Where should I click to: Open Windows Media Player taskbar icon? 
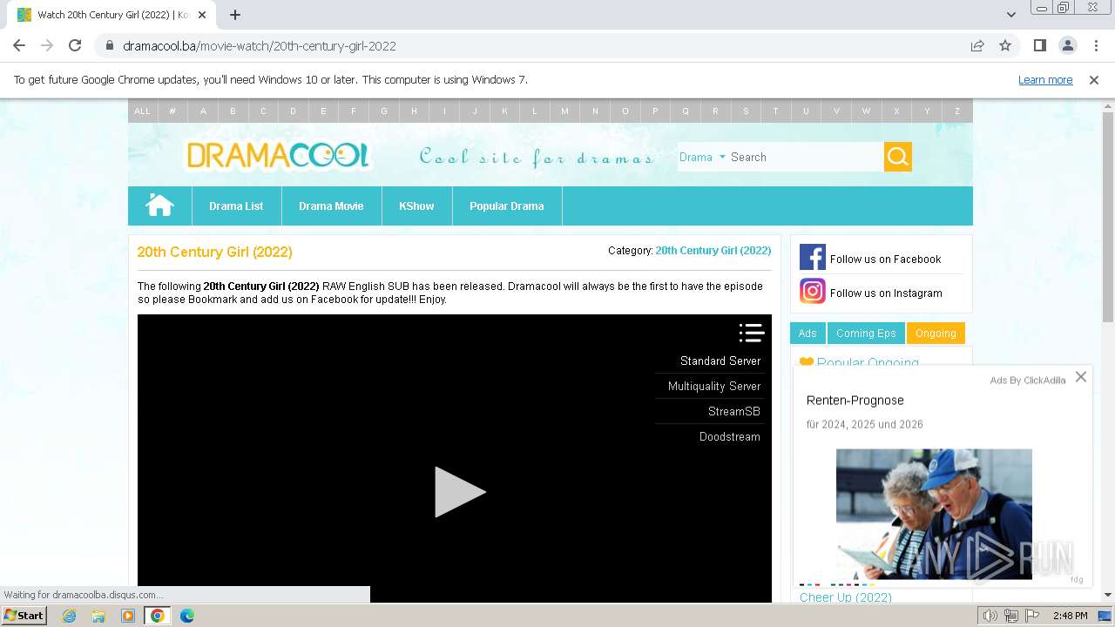(x=128, y=616)
